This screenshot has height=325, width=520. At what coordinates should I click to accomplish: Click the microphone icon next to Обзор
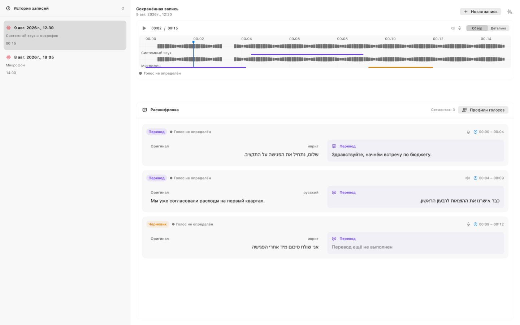pyautogui.click(x=460, y=28)
